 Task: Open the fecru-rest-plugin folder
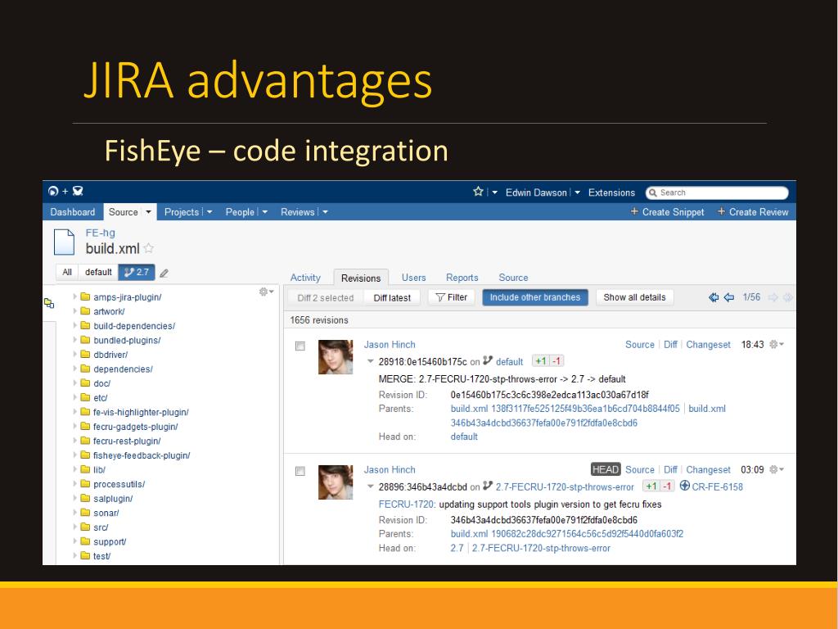[x=127, y=441]
